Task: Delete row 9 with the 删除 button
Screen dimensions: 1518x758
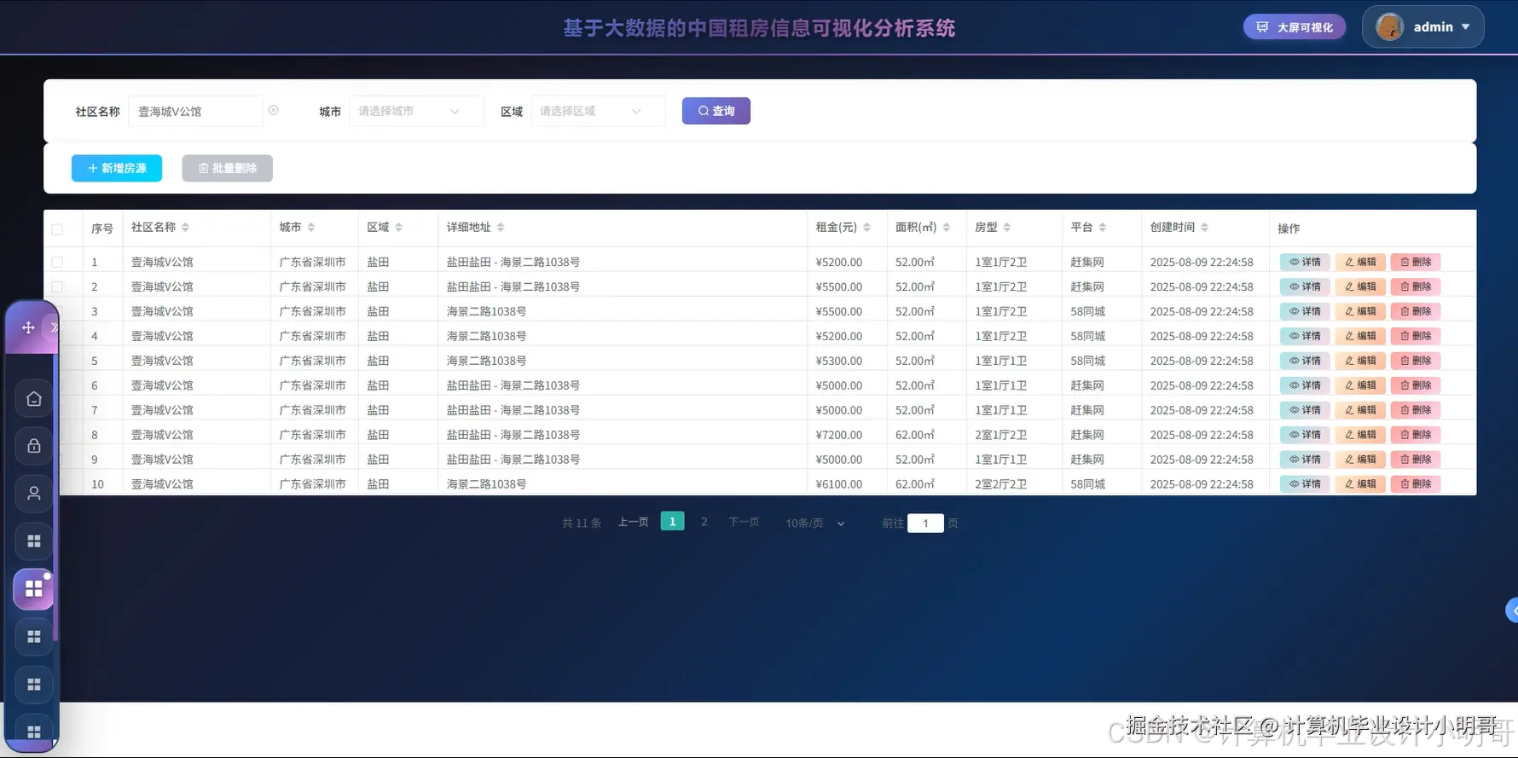Action: click(1416, 460)
